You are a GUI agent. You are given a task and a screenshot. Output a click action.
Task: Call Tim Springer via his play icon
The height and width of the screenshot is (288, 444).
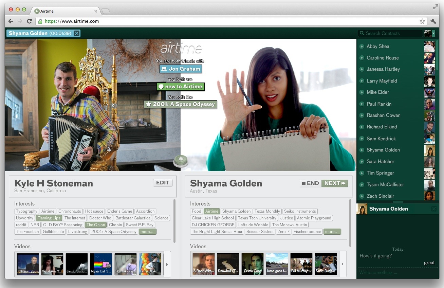point(362,173)
